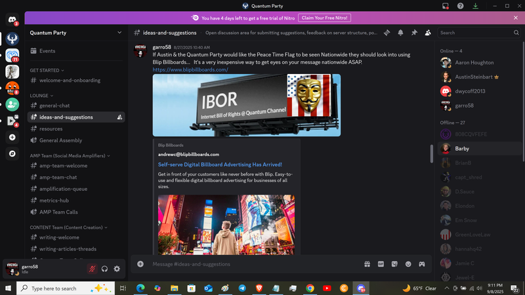
Task: Open the IBOR billboard image
Action: pyautogui.click(x=247, y=105)
